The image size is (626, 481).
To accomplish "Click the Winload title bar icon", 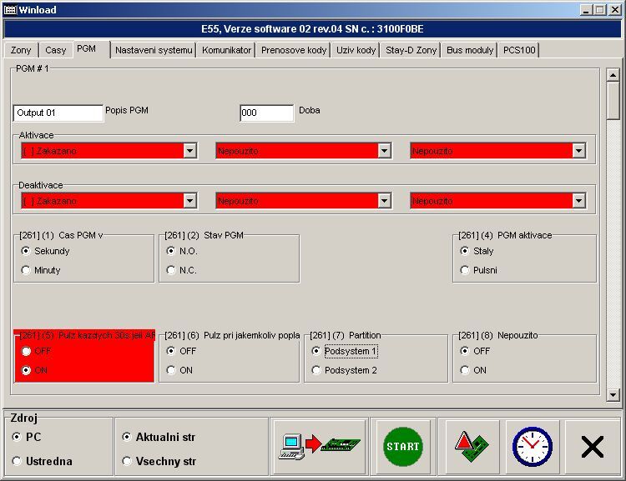I will [9, 9].
